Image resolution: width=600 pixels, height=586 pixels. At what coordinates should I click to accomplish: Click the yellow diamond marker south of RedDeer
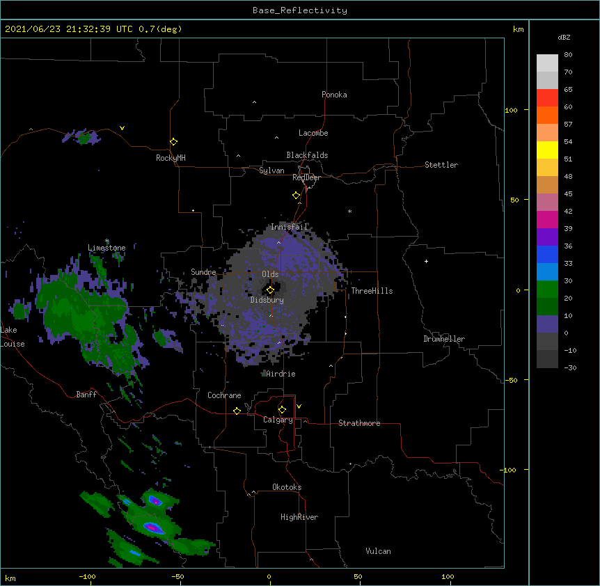click(x=297, y=196)
